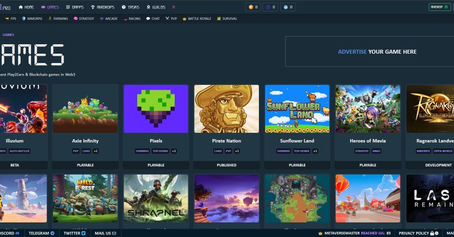The image size is (454, 237).
Task: Click the purple token balance counter
Action: [270, 7]
